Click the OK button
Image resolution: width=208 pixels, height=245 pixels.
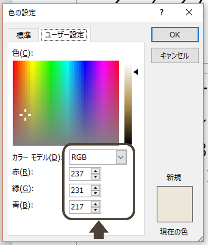pyautogui.click(x=175, y=34)
